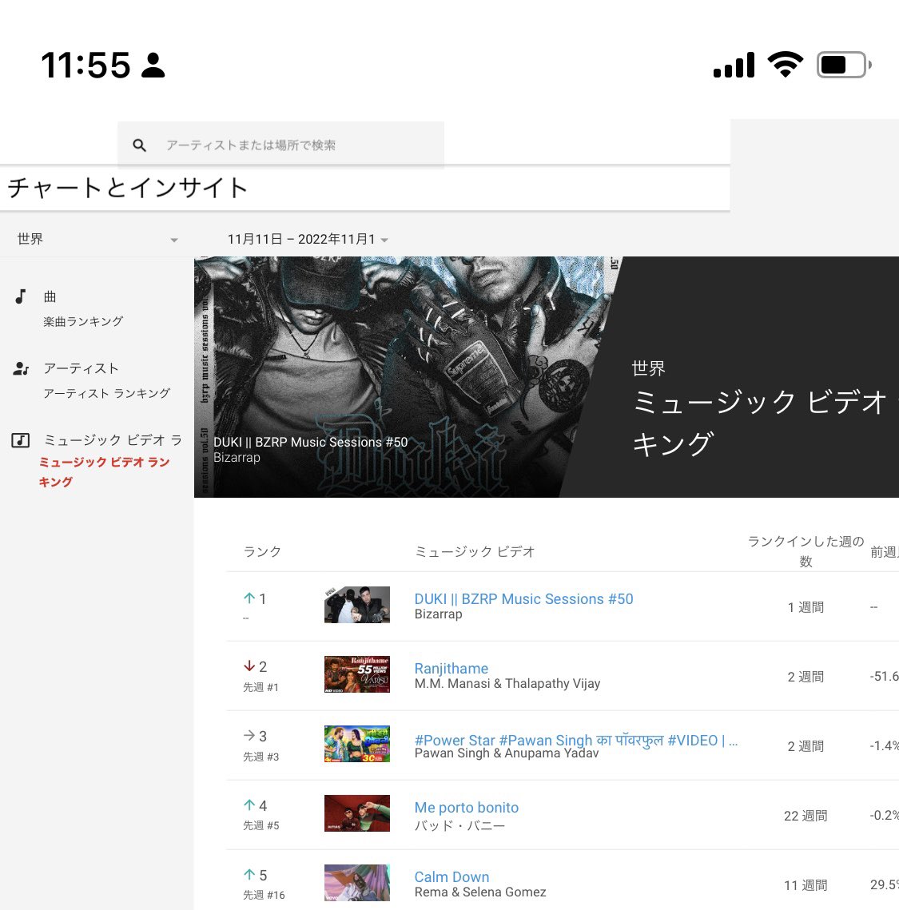Image resolution: width=899 pixels, height=910 pixels.
Task: Click the 先週 #1 label
Action: coord(261,687)
